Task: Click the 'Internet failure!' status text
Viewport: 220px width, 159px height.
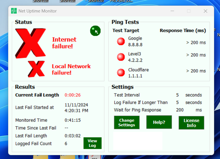Action: (64, 43)
